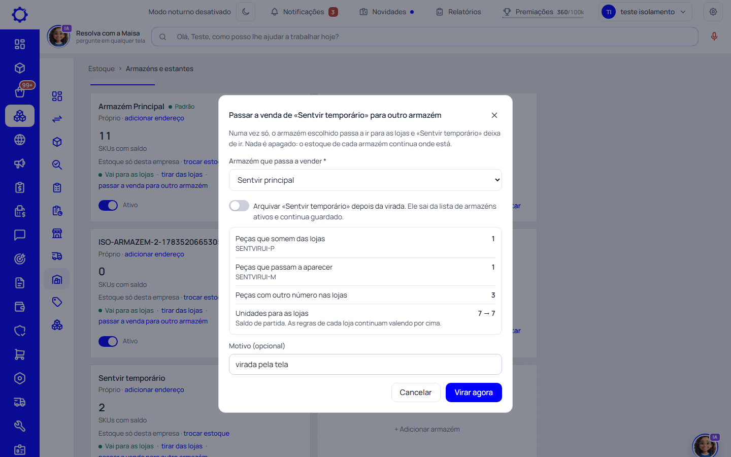Open delivery truck icon in secondary sidebar

[57, 256]
